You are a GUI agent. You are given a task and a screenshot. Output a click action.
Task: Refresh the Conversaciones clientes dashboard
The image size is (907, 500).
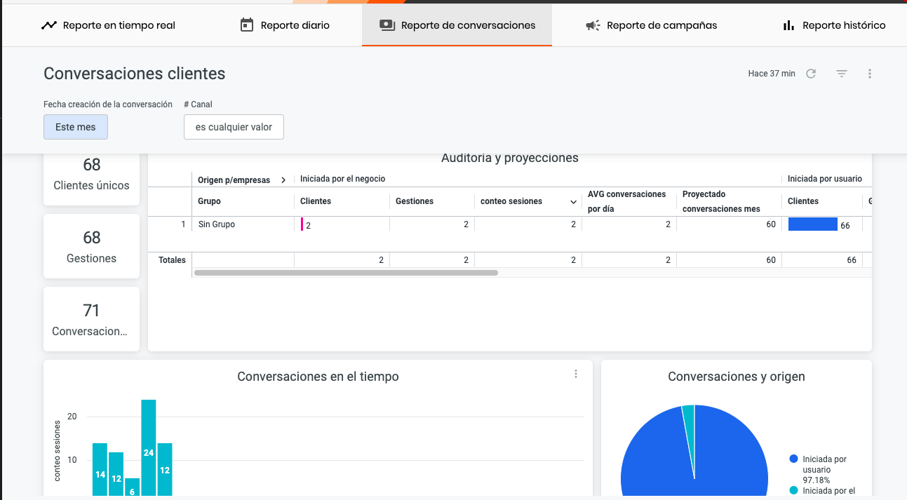pos(811,73)
